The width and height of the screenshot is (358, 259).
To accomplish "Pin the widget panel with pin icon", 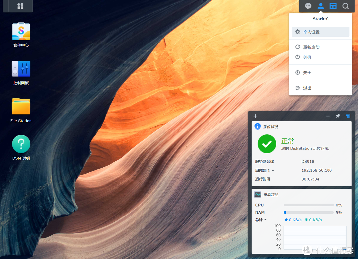I will 338,116.
